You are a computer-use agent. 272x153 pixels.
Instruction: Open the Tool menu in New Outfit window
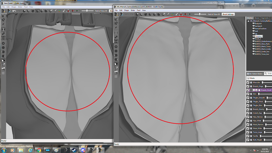pos(26,7)
